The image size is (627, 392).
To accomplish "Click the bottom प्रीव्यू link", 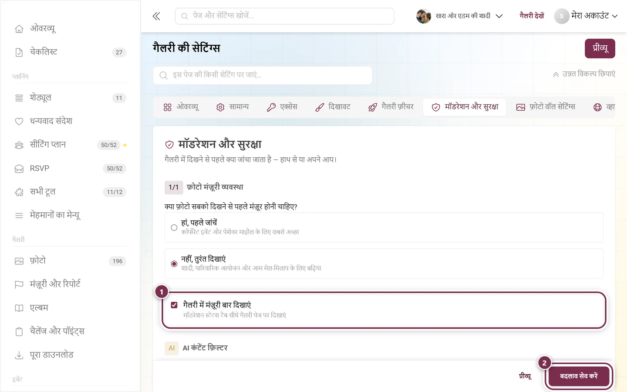I will pos(526,376).
